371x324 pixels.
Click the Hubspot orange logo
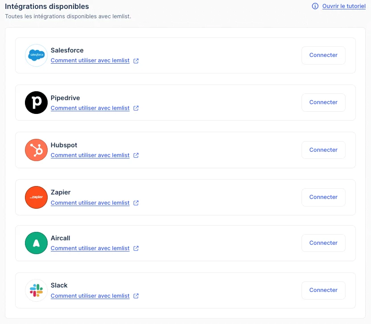(x=36, y=150)
